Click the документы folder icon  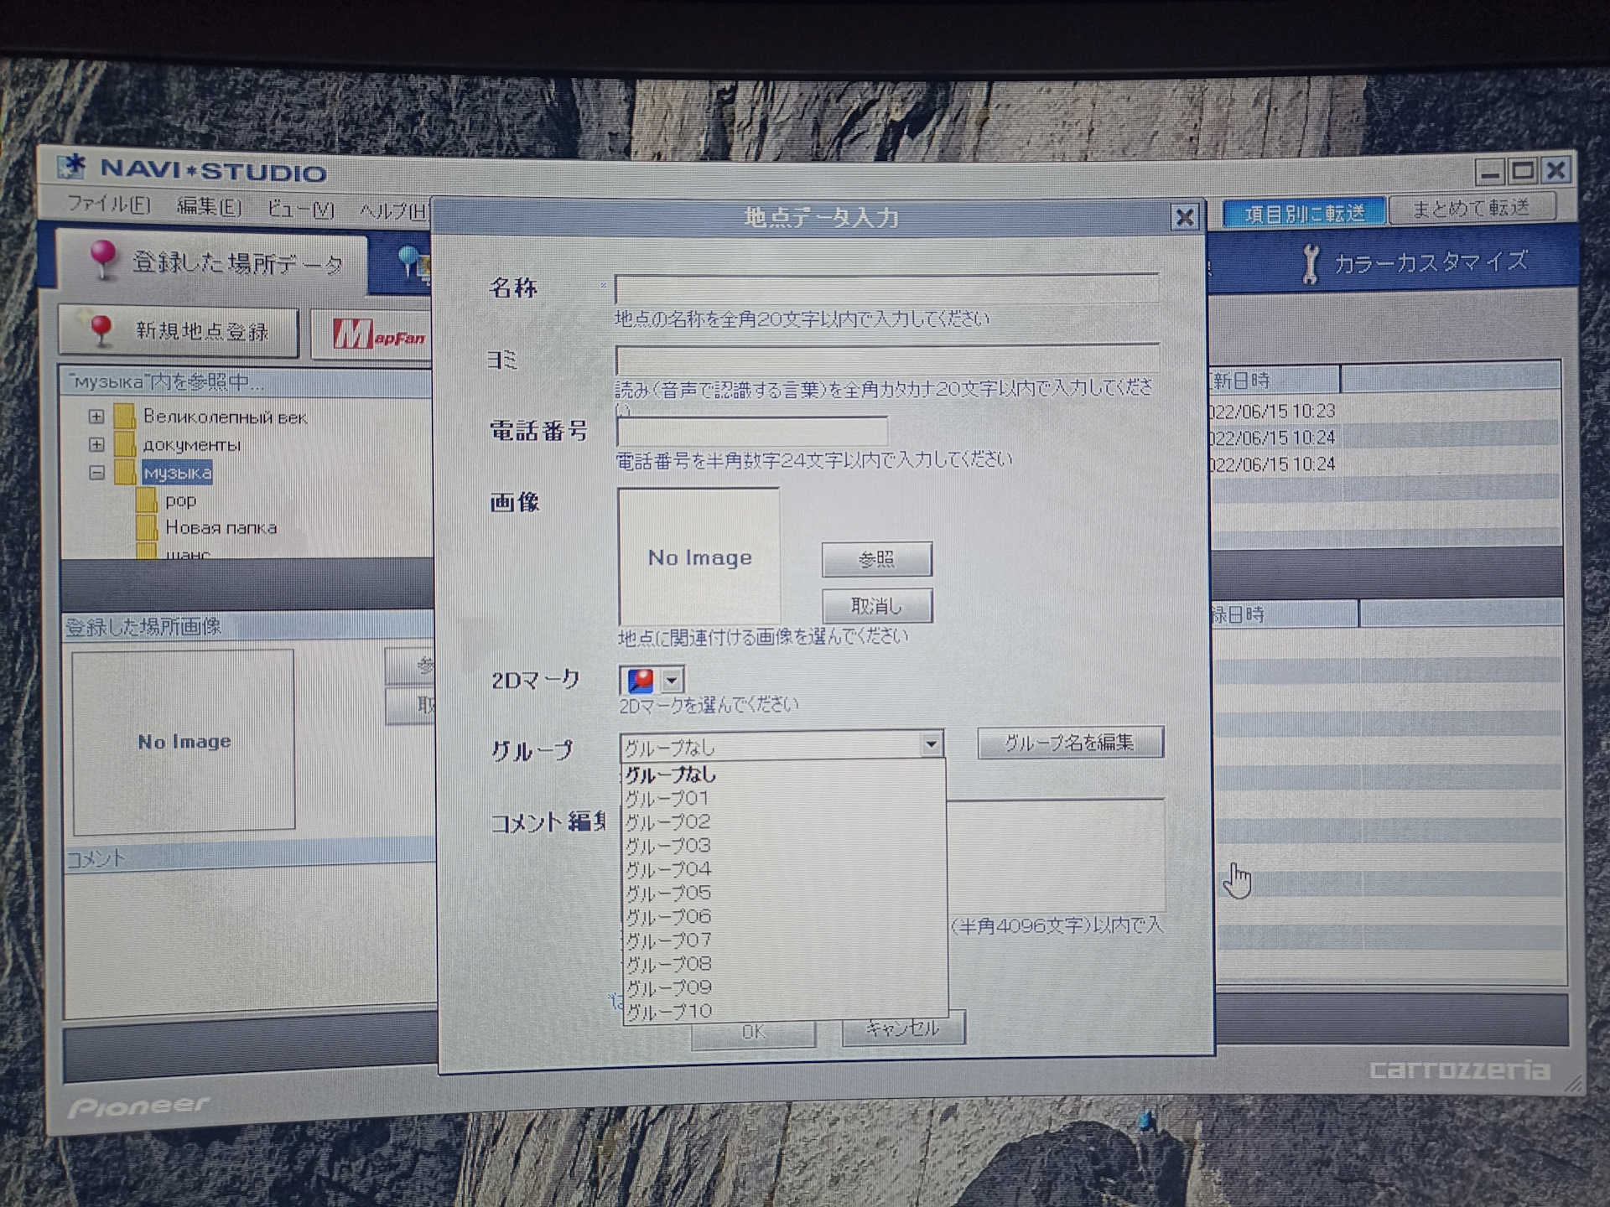click(125, 443)
